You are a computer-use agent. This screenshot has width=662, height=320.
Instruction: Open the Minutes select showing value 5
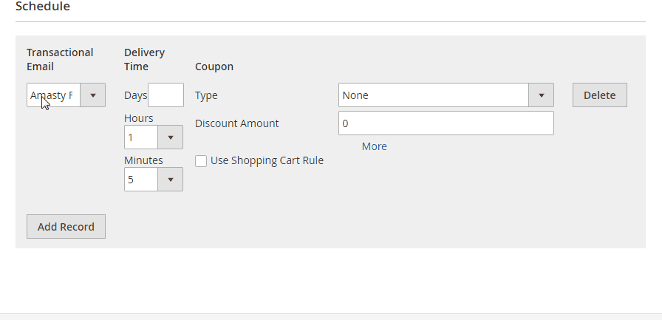tap(141, 180)
